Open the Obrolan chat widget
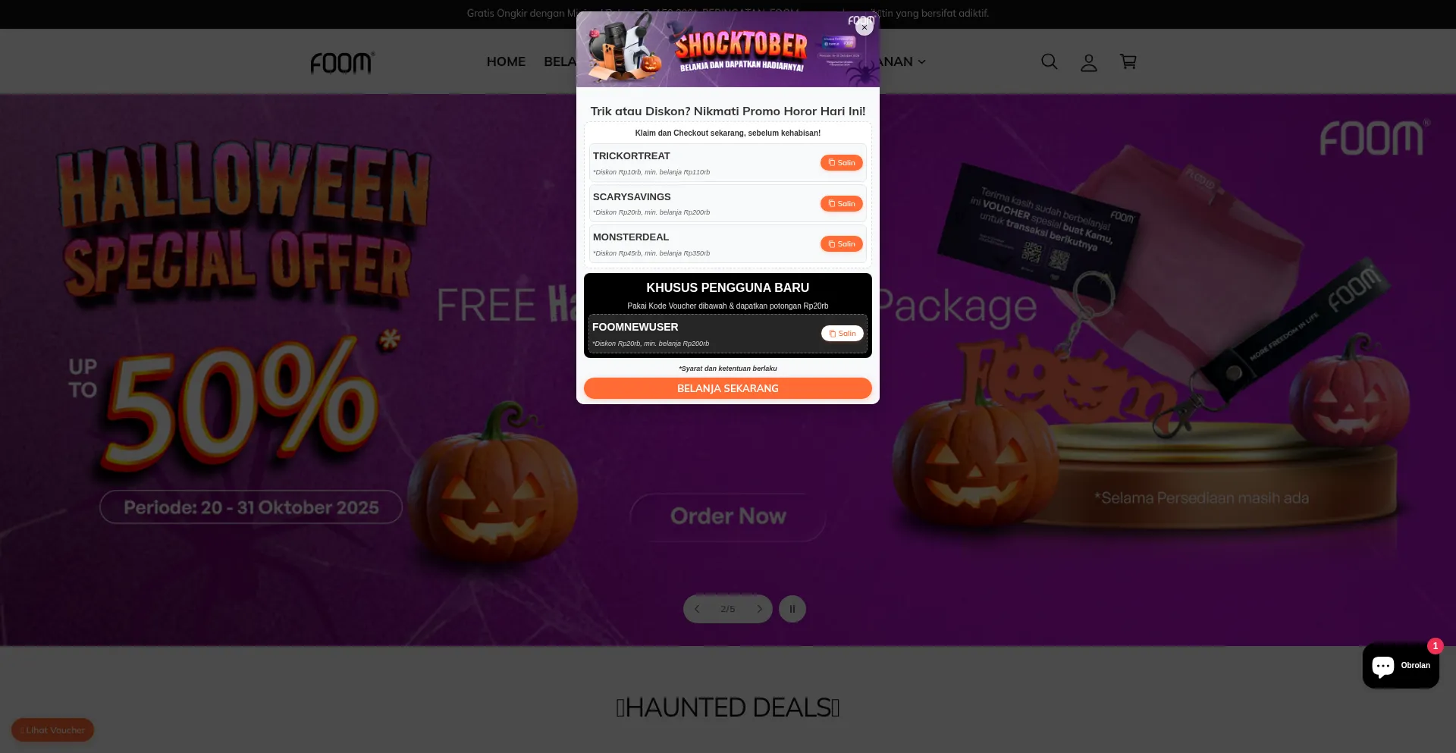The height and width of the screenshot is (753, 1456). (1401, 666)
